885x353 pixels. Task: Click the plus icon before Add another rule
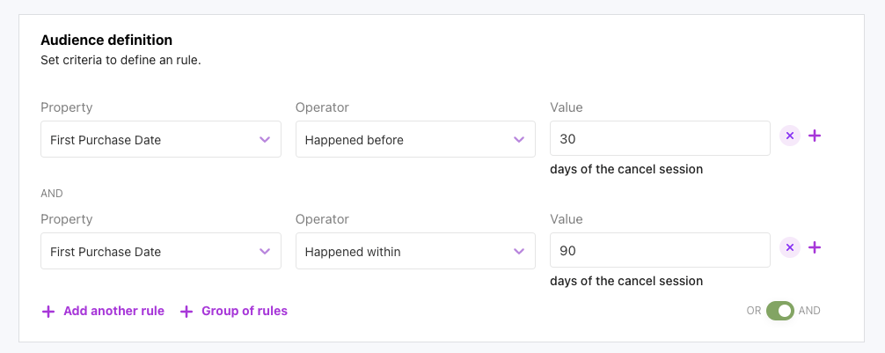pos(48,311)
